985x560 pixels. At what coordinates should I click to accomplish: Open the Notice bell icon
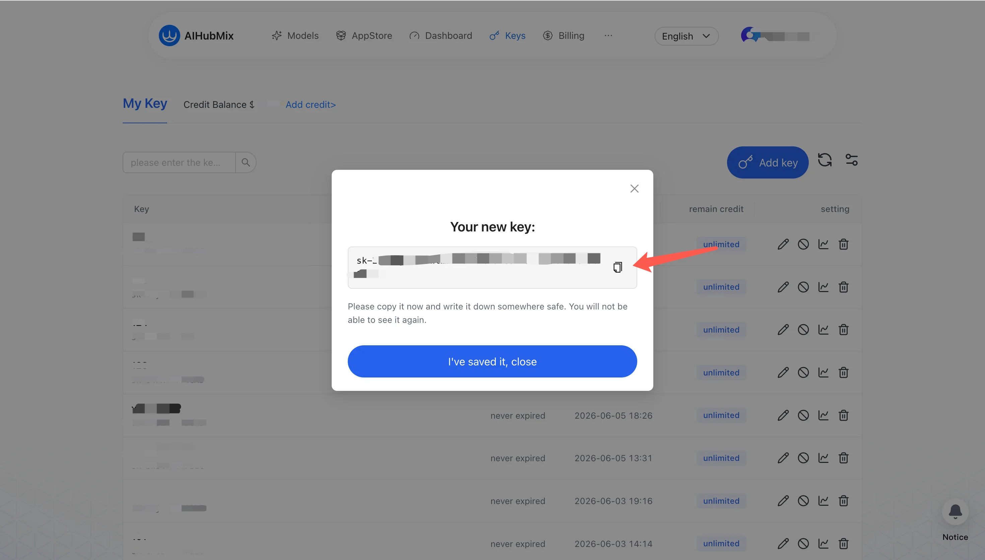(955, 512)
